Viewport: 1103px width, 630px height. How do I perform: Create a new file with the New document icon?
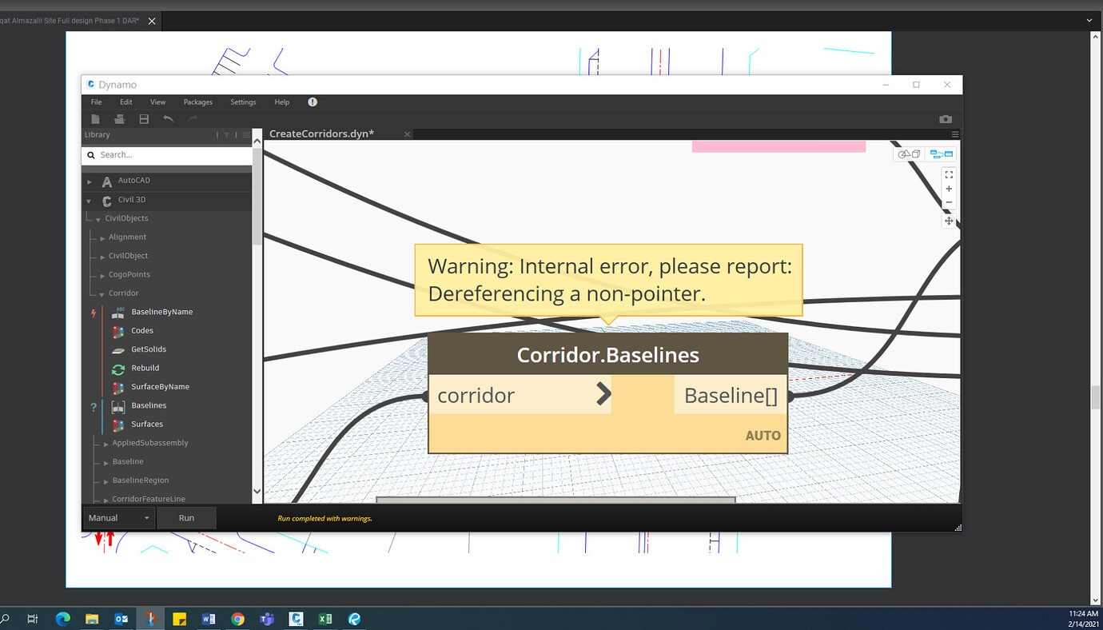click(x=95, y=118)
